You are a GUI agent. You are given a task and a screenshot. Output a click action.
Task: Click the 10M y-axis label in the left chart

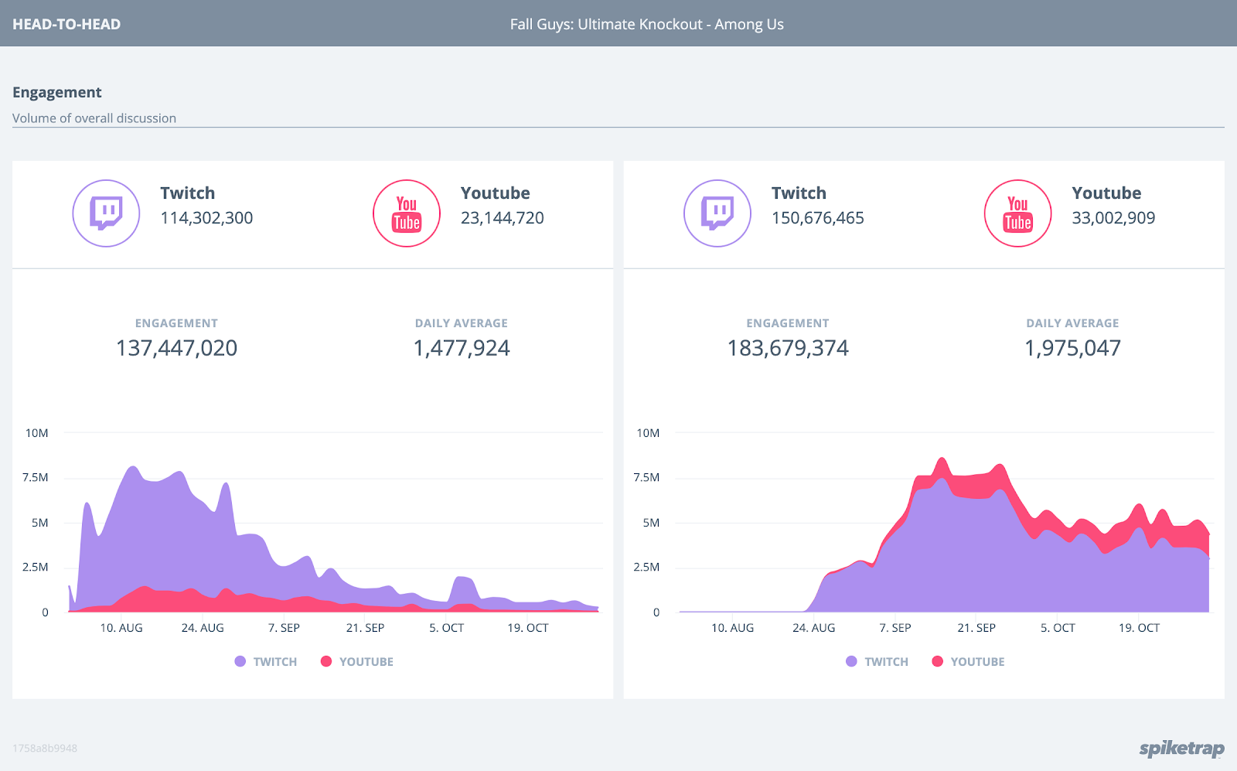coord(37,433)
